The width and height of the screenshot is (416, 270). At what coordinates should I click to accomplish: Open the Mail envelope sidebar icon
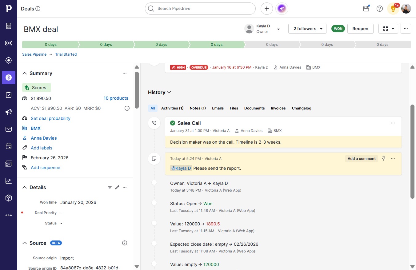pos(9,129)
